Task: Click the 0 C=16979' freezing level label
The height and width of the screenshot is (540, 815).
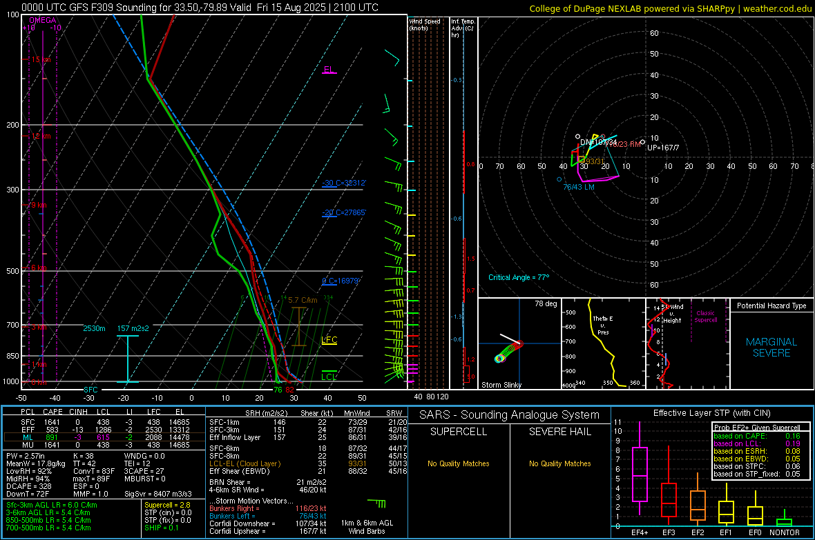Action: (x=341, y=281)
